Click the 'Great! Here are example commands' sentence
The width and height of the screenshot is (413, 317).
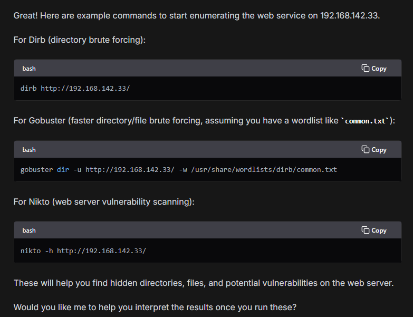tap(197, 15)
